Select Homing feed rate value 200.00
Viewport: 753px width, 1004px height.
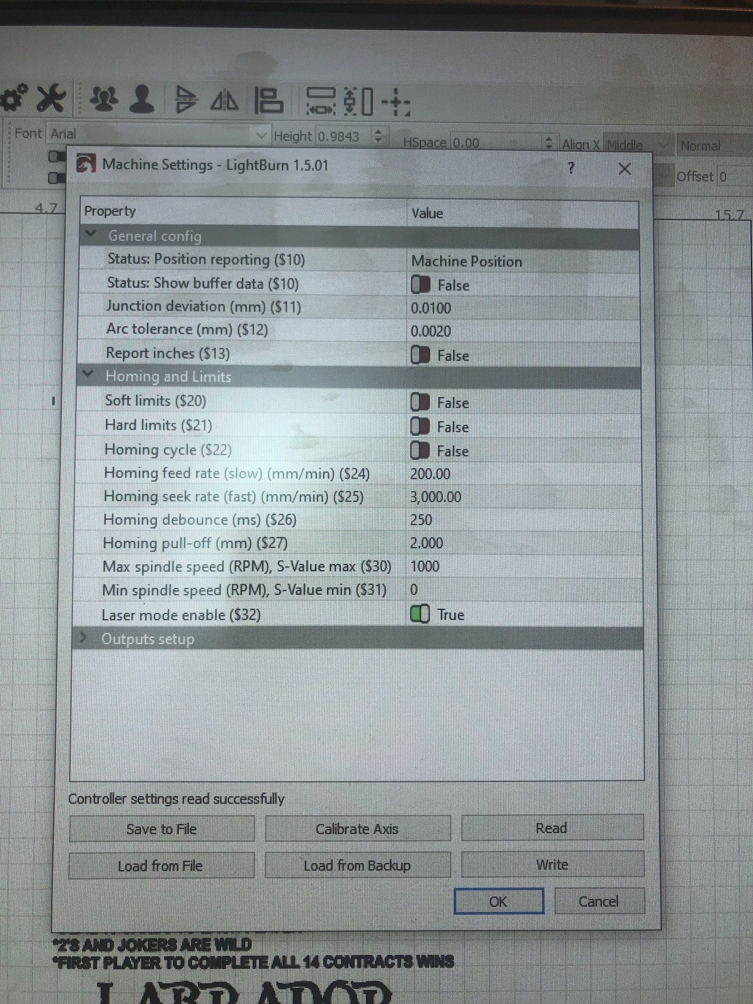point(523,474)
